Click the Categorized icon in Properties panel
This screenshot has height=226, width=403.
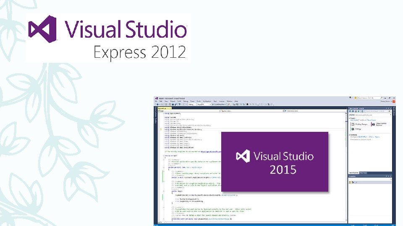(x=350, y=182)
